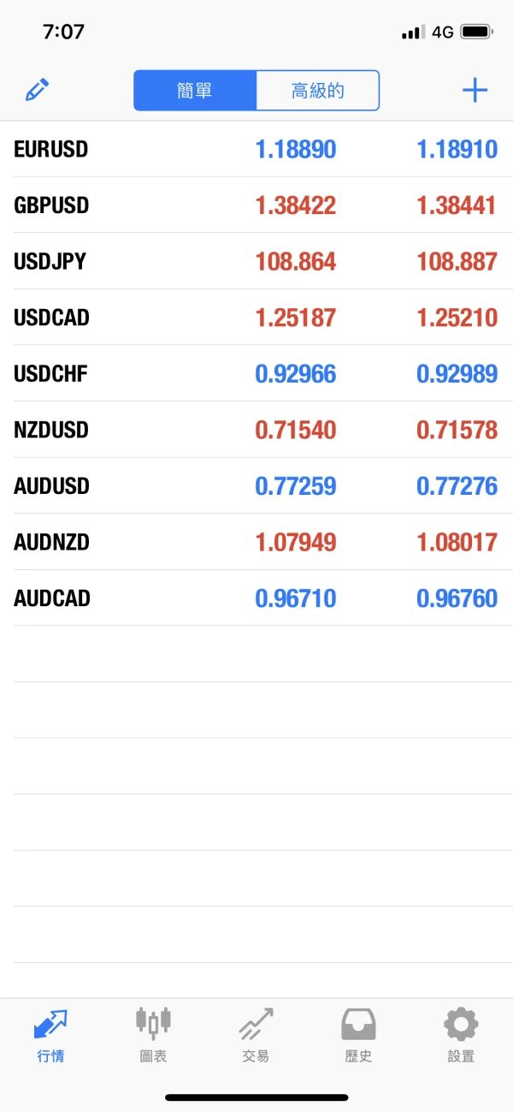513x1112 pixels.
Task: Tap AUDUSD ask price 0.77276
Action: pyautogui.click(x=457, y=486)
